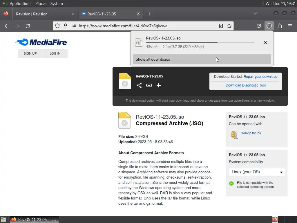Click 'File size: 3.69GB' text

(x=133, y=136)
